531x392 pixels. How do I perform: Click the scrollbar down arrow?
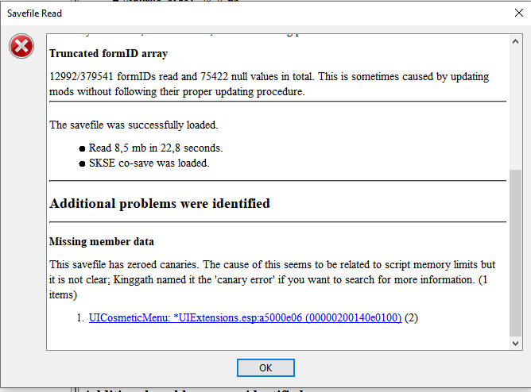click(x=515, y=344)
